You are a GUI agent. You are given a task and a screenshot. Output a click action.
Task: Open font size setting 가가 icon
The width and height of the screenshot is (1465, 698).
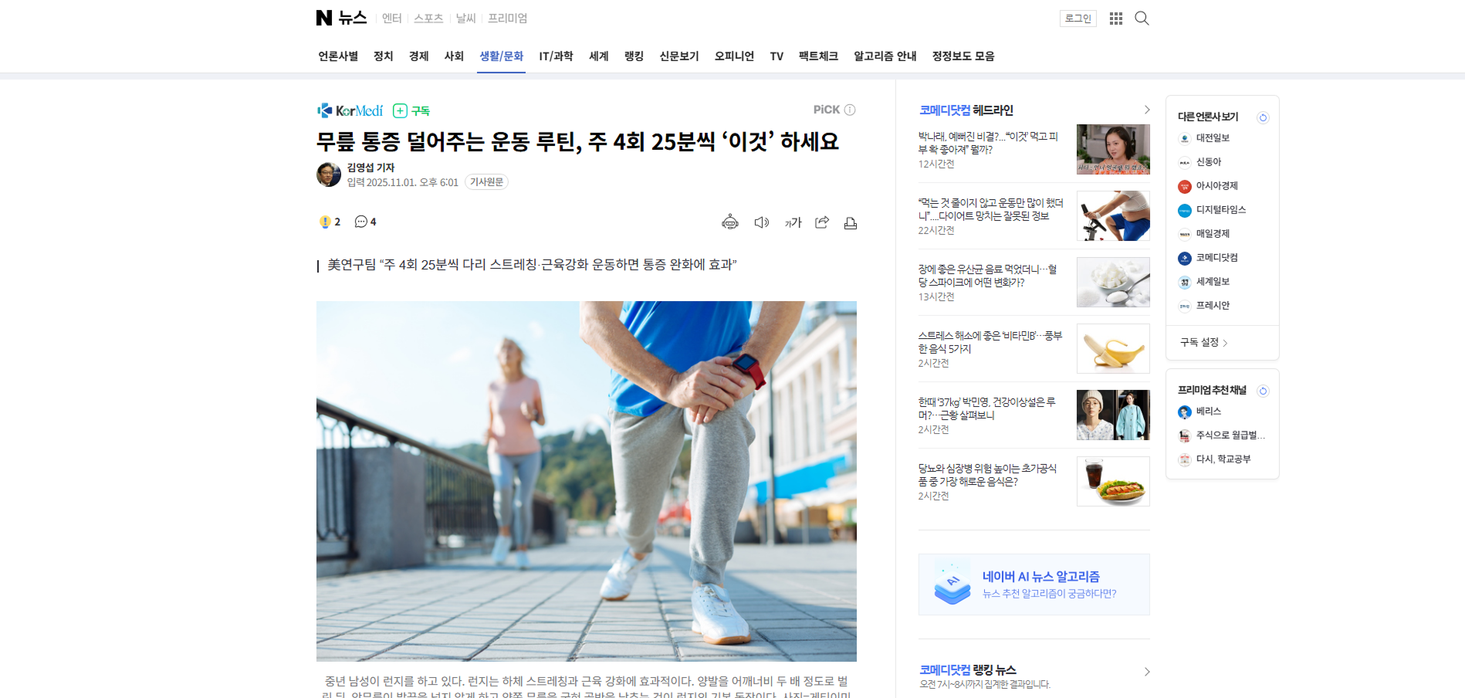(x=793, y=222)
